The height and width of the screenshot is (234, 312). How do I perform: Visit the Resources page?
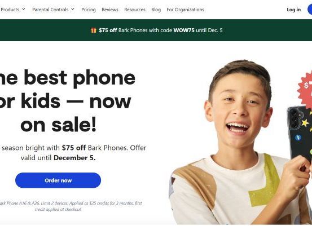coord(135,10)
